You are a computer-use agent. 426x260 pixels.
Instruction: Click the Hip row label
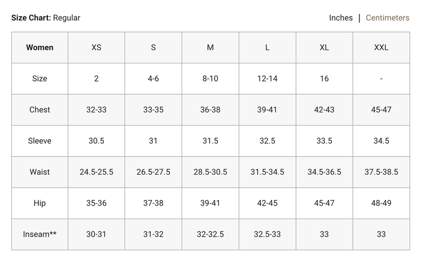coord(40,203)
